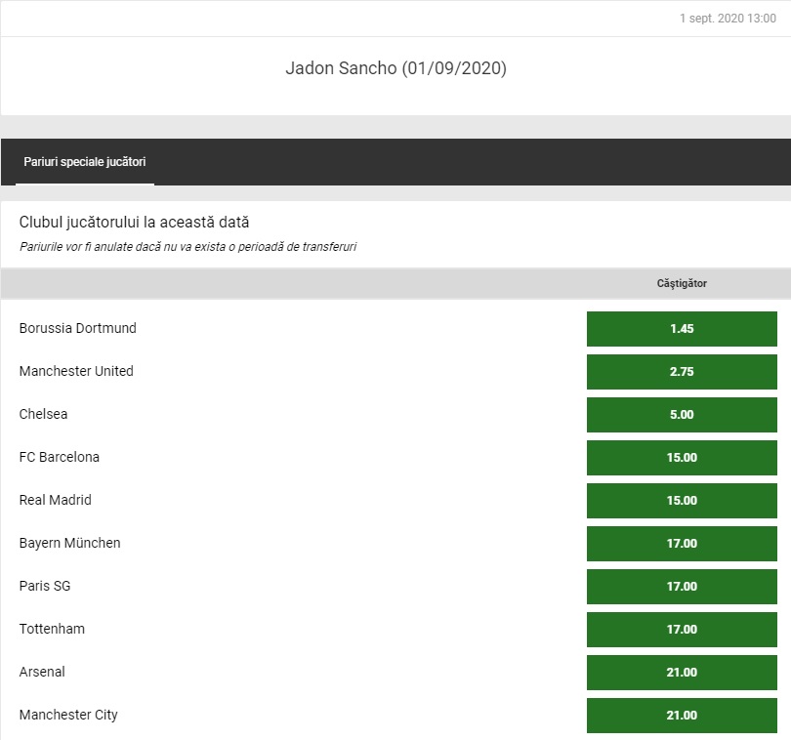Screen dimensions: 791x740
Task: Select the 1.45 odds for Borussia Dortmund
Action: pos(682,329)
